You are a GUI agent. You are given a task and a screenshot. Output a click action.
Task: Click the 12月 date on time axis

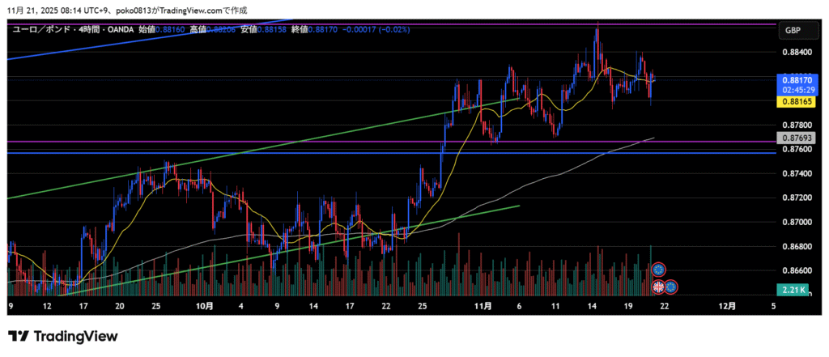point(728,307)
